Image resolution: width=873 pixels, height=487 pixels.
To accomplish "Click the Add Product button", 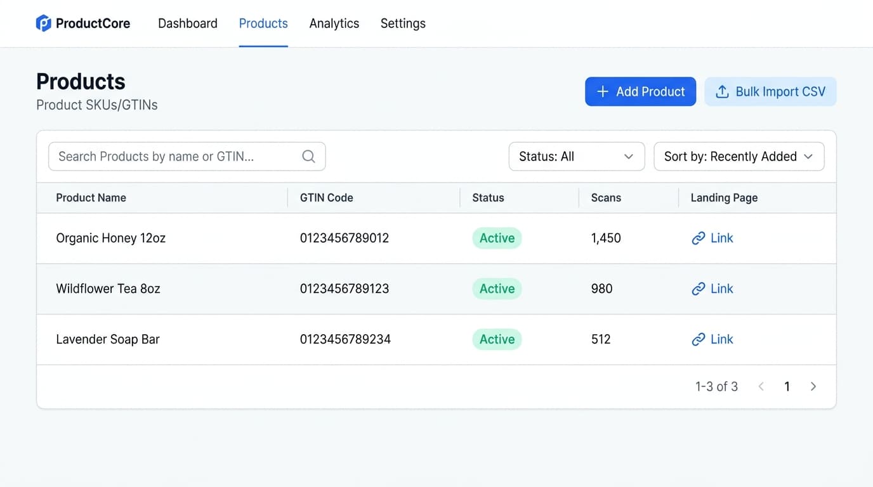I will click(x=640, y=91).
